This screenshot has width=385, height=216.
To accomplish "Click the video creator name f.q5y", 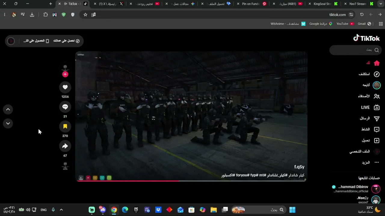I will [x=299, y=167].
